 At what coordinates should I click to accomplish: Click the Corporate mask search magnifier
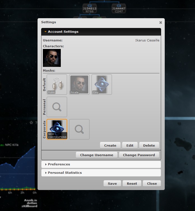pos(79,129)
